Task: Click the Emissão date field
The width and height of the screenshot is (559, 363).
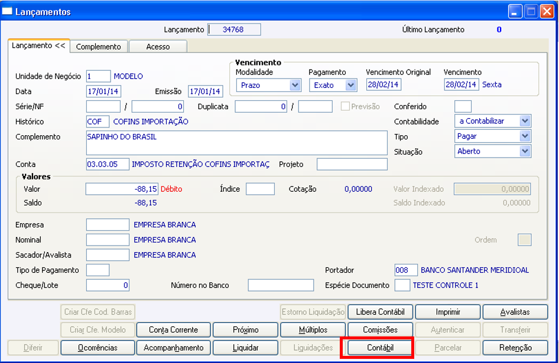Action: pos(206,91)
